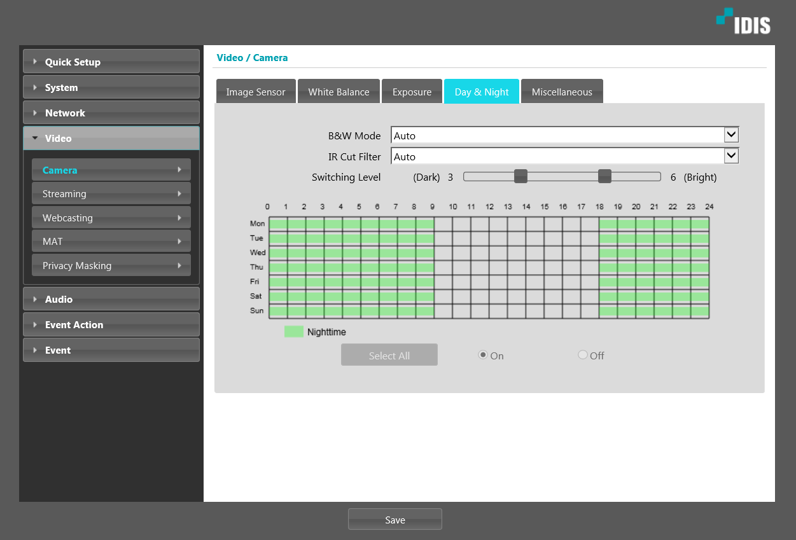Expand the Network menu section
Screen dimensions: 796x540
pos(111,113)
